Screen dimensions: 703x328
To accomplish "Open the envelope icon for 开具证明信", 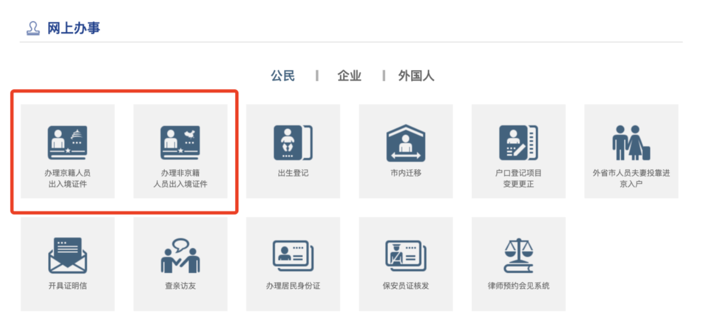I will [67, 255].
